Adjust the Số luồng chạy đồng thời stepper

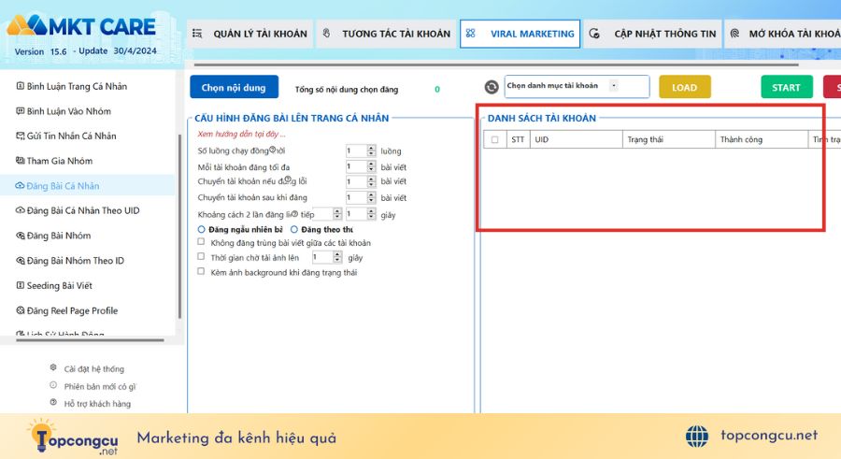tap(371, 151)
